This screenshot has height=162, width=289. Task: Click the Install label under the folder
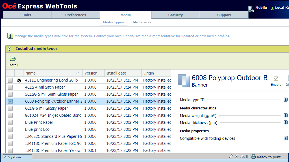point(13,65)
